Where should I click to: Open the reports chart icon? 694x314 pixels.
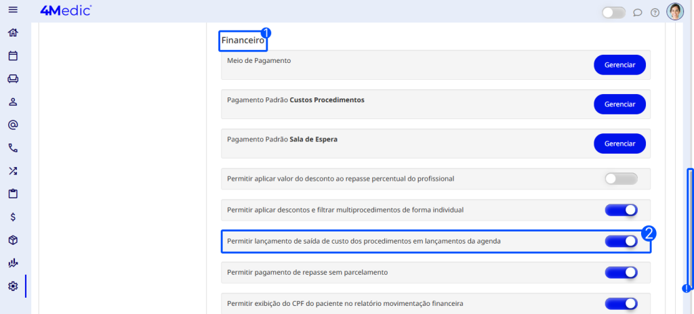point(13,263)
